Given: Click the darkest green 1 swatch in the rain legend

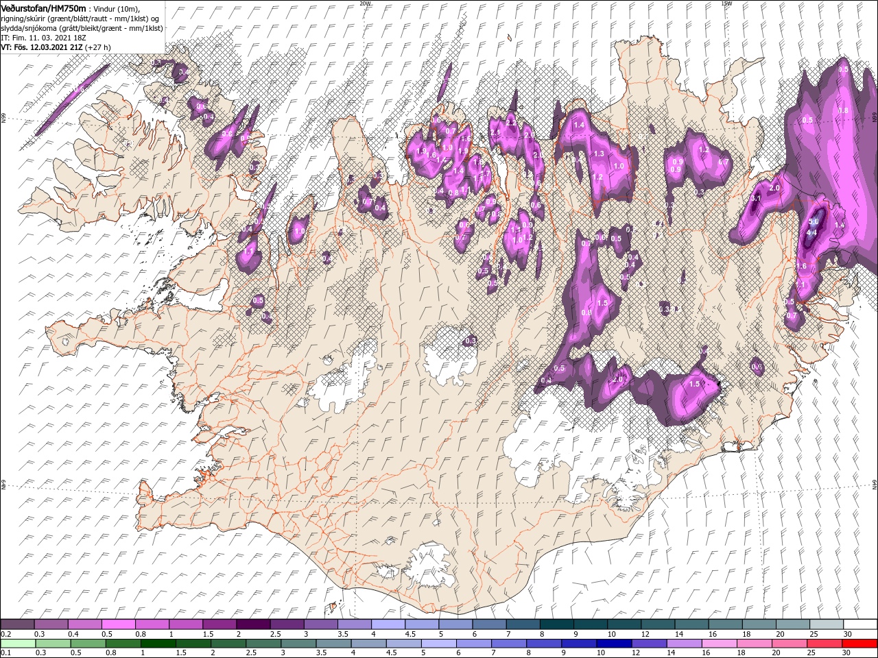Looking at the screenshot, I should point(158,644).
